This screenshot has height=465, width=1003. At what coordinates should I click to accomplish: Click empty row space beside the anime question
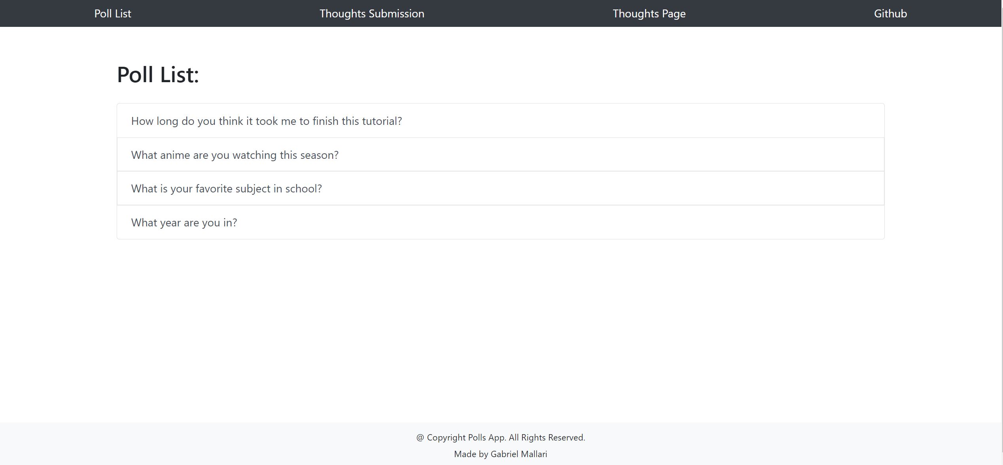pos(609,155)
